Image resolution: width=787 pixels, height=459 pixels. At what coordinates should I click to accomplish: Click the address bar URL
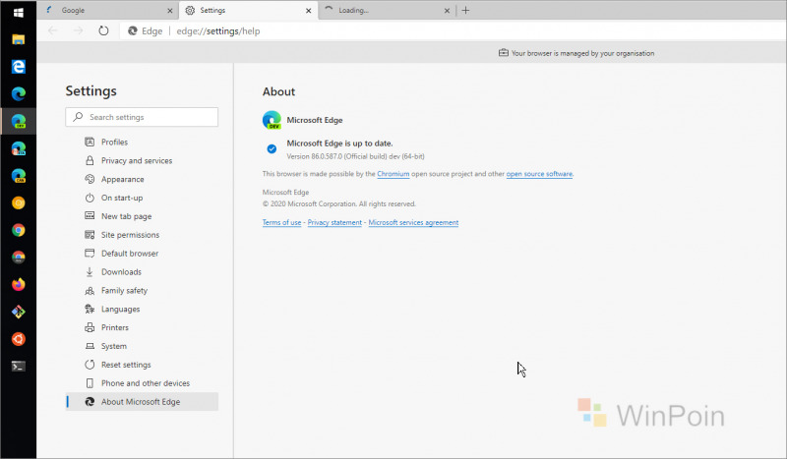click(x=218, y=31)
